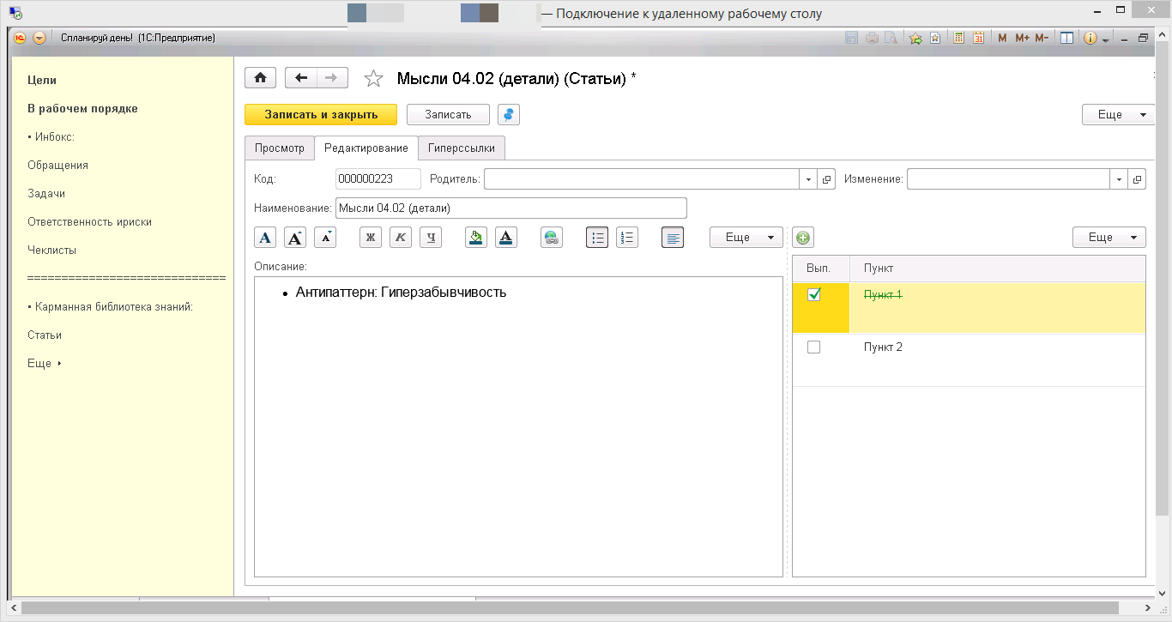The width and height of the screenshot is (1172, 622).
Task: Open the text background color picker
Action: point(476,238)
